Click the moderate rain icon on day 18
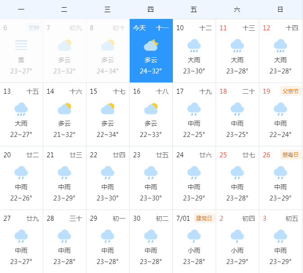Screen dimensions: 303x273 [x=237, y=109]
